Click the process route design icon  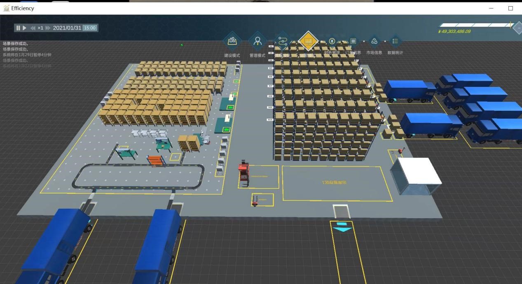[x=283, y=41]
